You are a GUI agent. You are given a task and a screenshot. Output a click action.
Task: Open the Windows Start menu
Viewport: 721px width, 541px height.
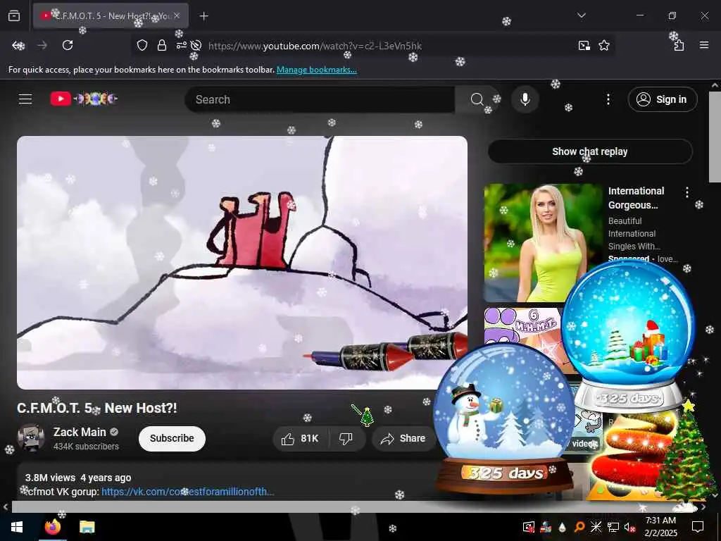click(17, 527)
